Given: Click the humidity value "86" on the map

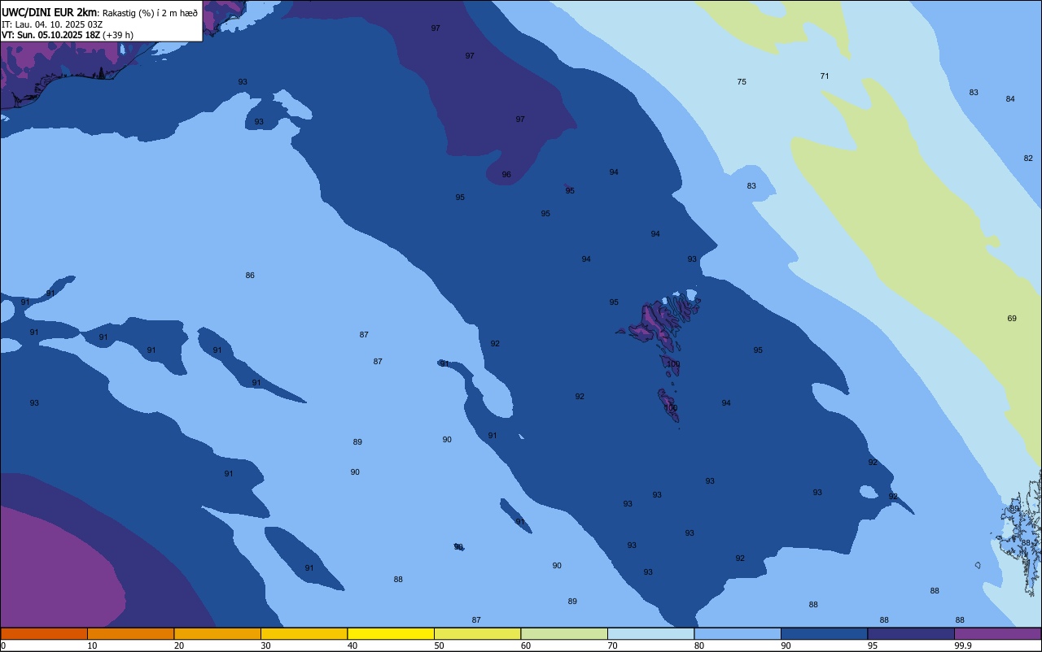Looking at the screenshot, I should 250,276.
